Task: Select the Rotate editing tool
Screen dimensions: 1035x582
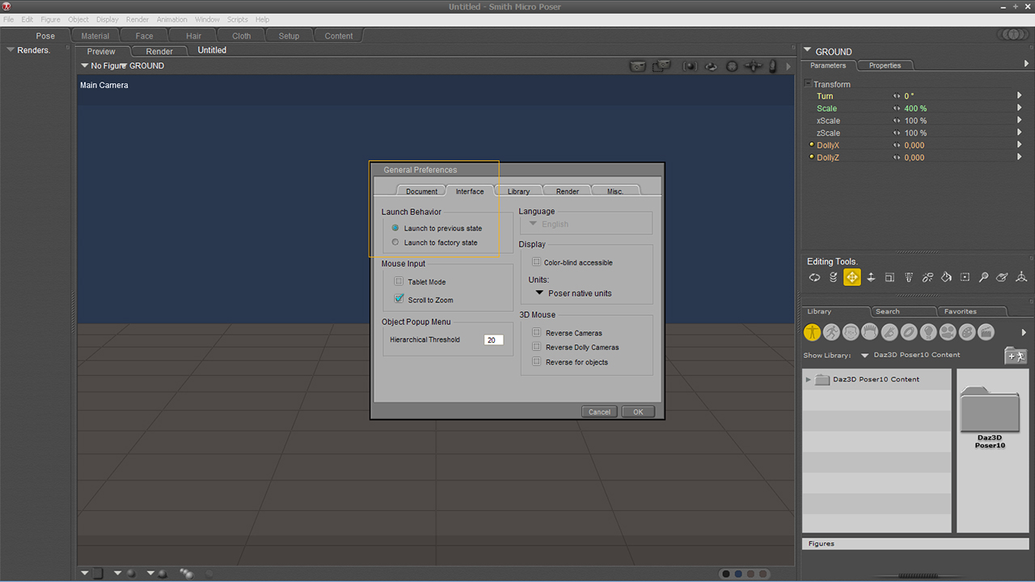Action: [814, 277]
